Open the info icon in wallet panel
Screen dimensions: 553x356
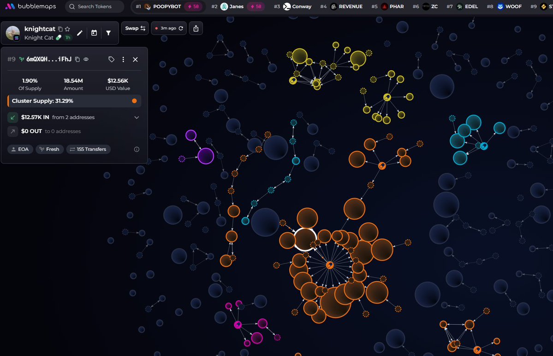click(137, 150)
